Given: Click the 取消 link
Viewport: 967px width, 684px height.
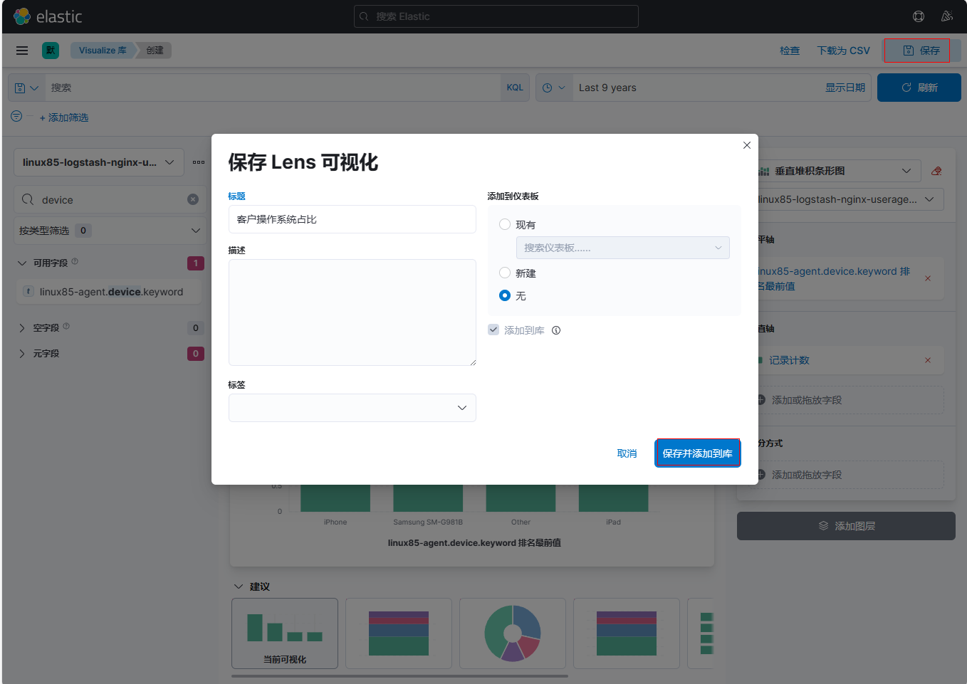Looking at the screenshot, I should click(627, 453).
